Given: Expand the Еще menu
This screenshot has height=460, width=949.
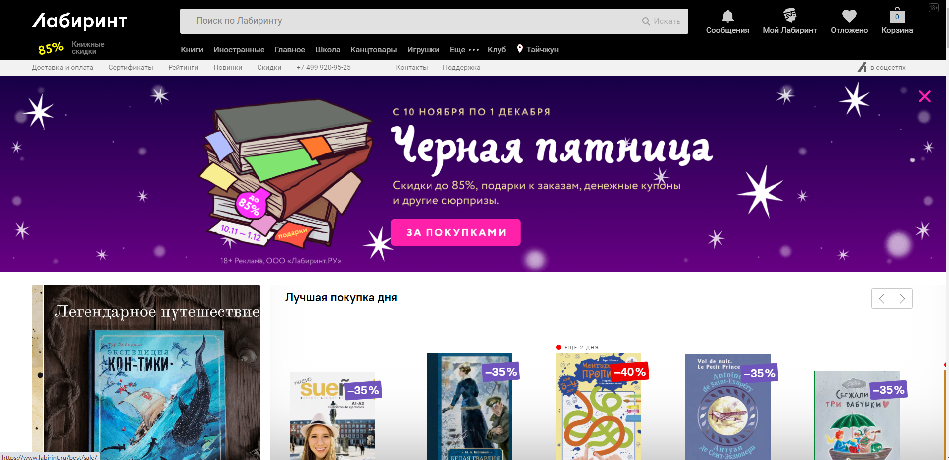Looking at the screenshot, I should [464, 50].
